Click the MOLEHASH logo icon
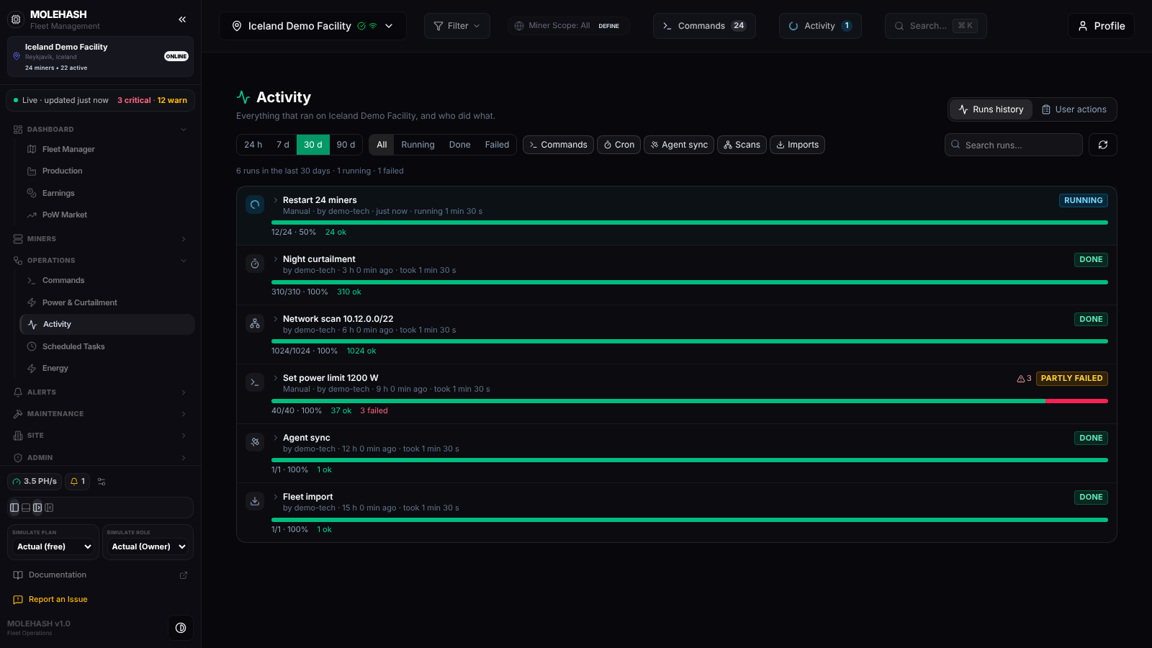The height and width of the screenshot is (648, 1152). [x=16, y=19]
